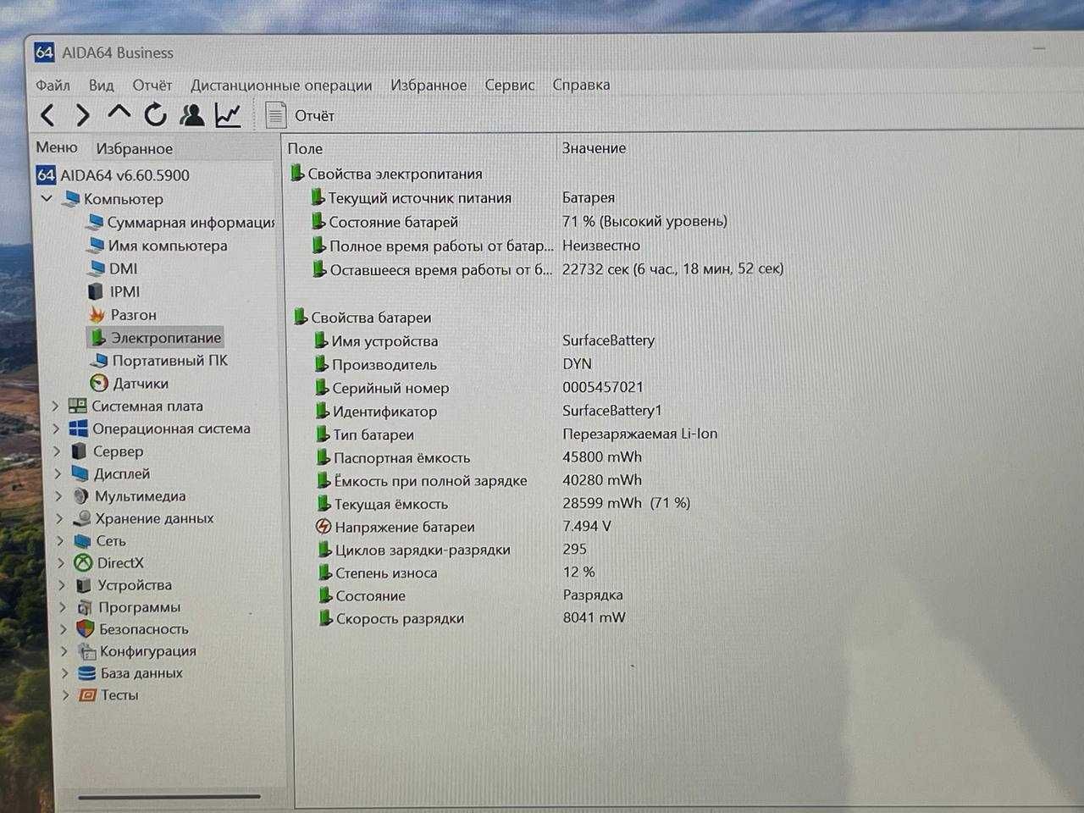Click the Напряжение батареи voltage icon
This screenshot has width=1084, height=813.
click(324, 527)
